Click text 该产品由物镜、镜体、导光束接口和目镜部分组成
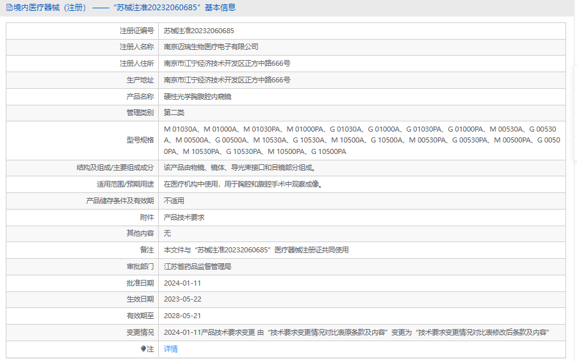The image size is (577, 361). point(240,167)
